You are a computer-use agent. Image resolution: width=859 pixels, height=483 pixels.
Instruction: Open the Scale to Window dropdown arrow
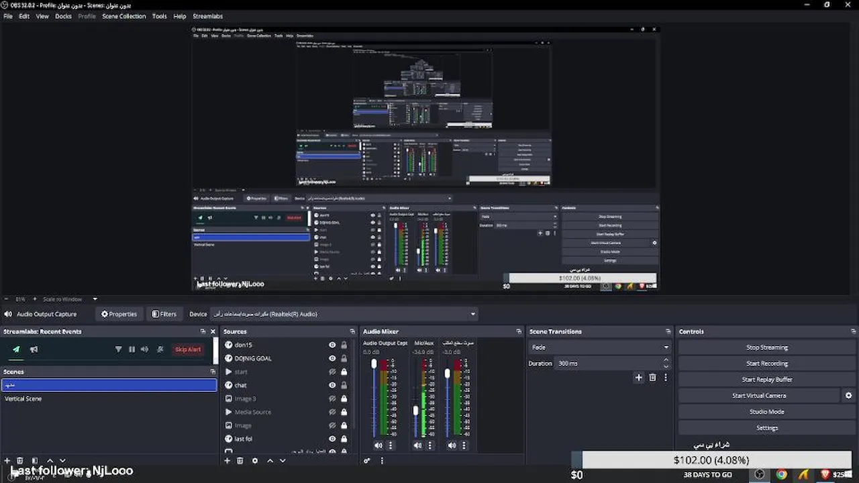coord(95,299)
